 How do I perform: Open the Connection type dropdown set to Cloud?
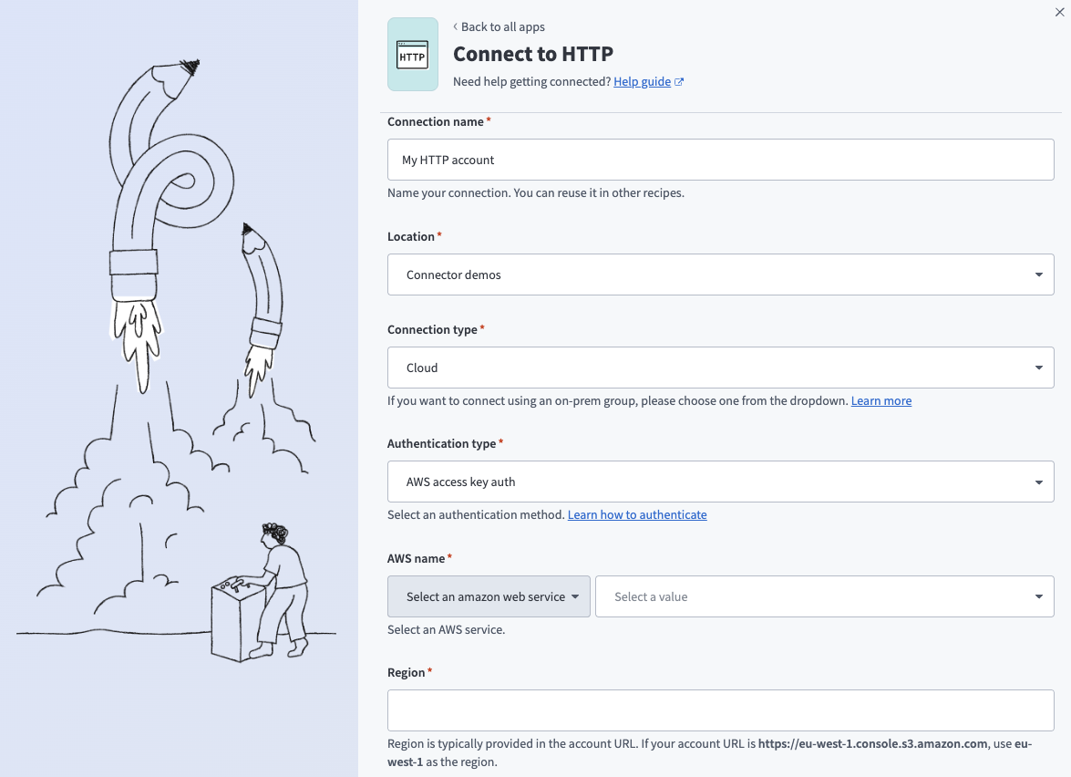(x=720, y=368)
